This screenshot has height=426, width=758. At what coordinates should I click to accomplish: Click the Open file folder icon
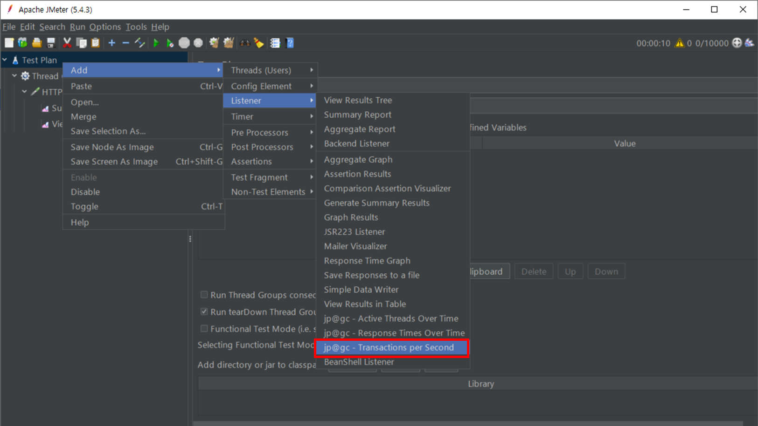(x=37, y=43)
